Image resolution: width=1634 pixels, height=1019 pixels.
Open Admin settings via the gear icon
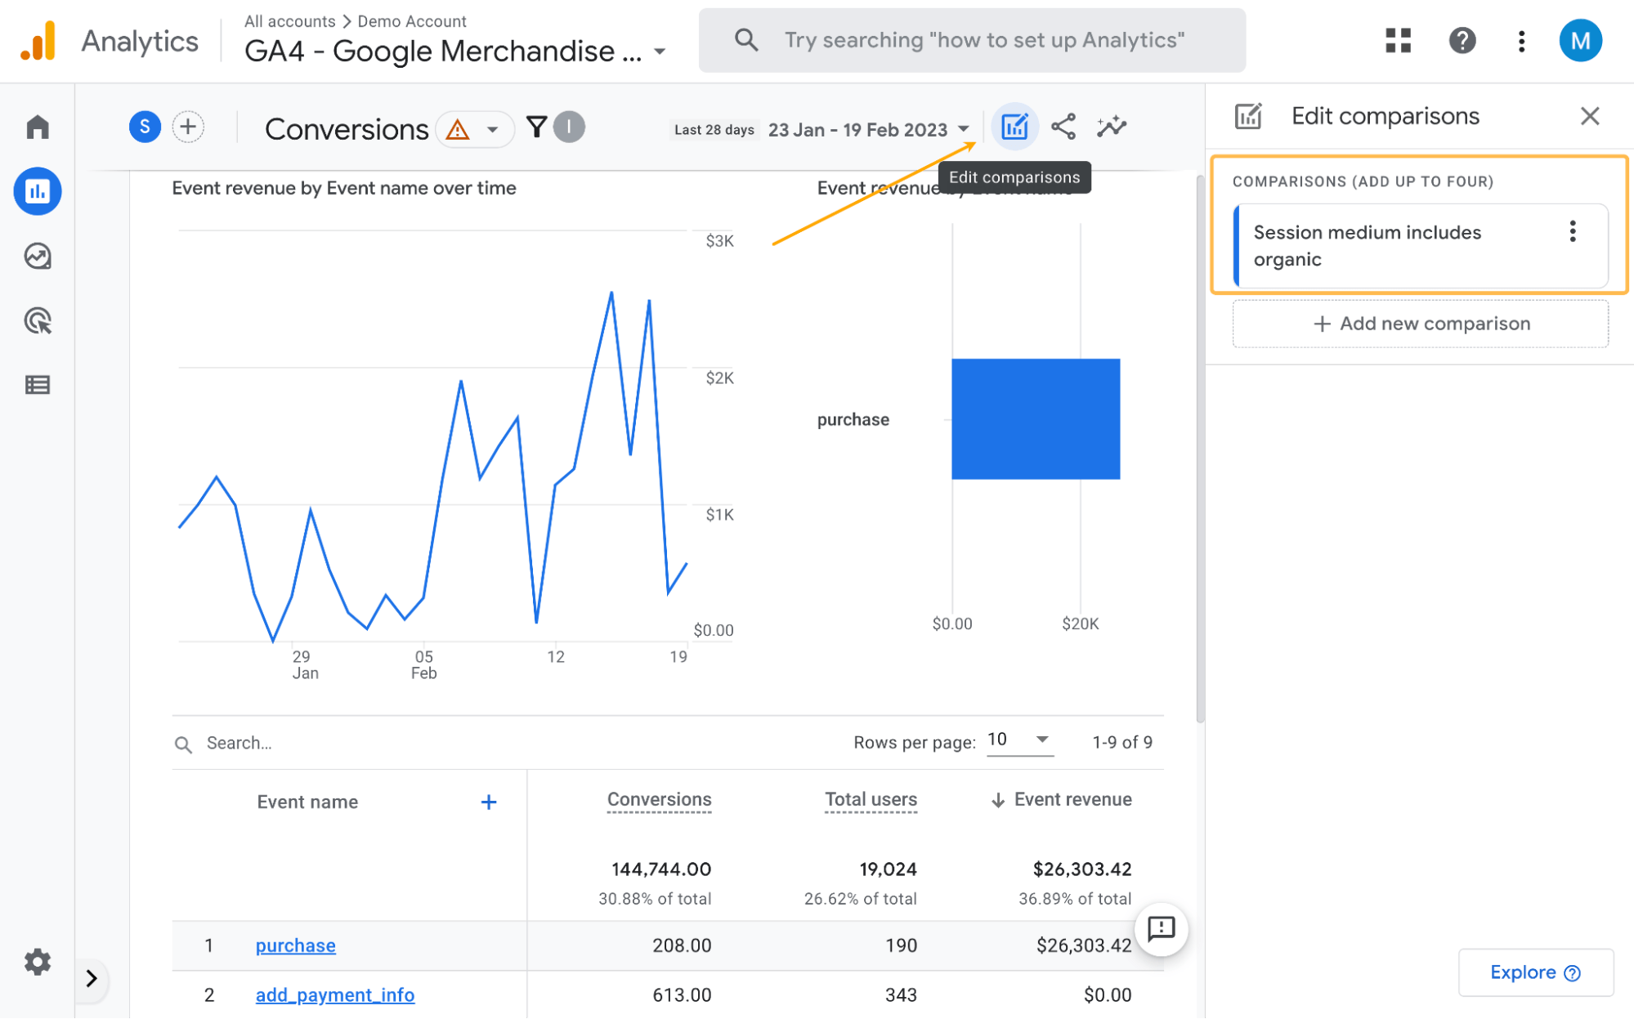[37, 962]
